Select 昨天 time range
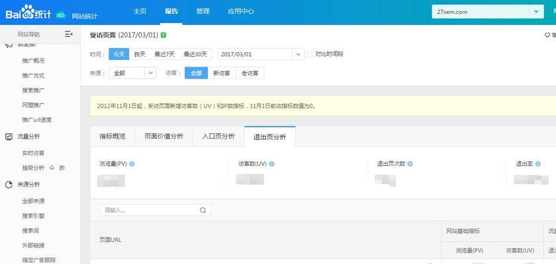Screen dimensions: 556x264 point(140,54)
